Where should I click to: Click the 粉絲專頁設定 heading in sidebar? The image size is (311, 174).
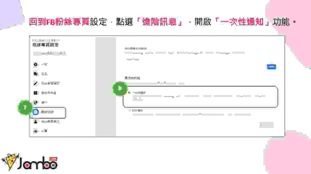(46, 45)
